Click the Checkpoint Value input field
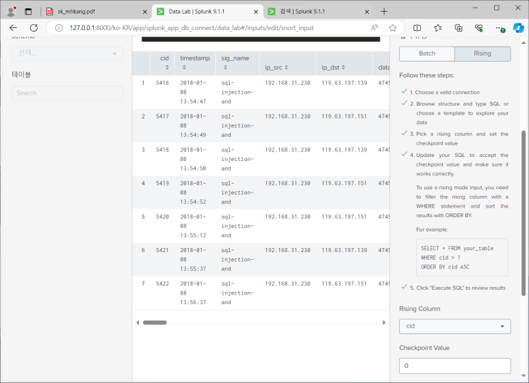Image resolution: width=529 pixels, height=383 pixels. click(455, 366)
